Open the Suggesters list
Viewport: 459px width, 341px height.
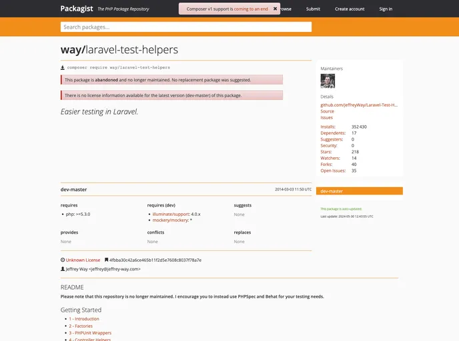(332, 139)
